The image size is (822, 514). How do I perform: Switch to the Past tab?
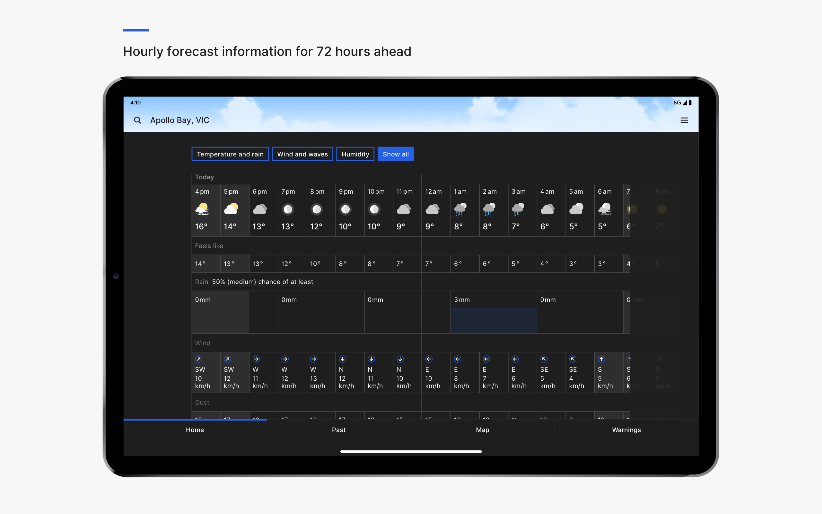point(339,430)
